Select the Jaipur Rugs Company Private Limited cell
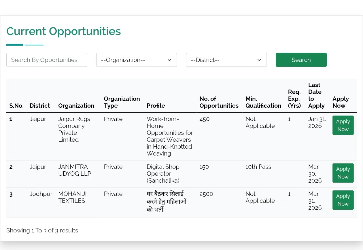The image size is (363, 250). pyautogui.click(x=74, y=129)
